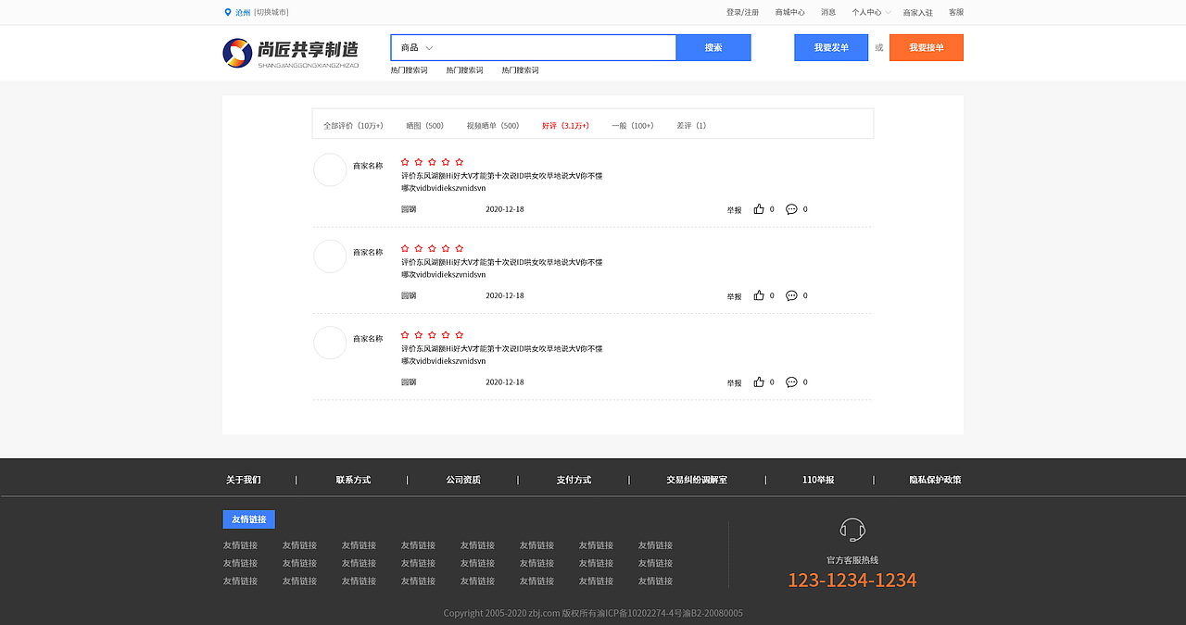Open the 商家入驻 link
This screenshot has width=1186, height=625.
pyautogui.click(x=917, y=12)
